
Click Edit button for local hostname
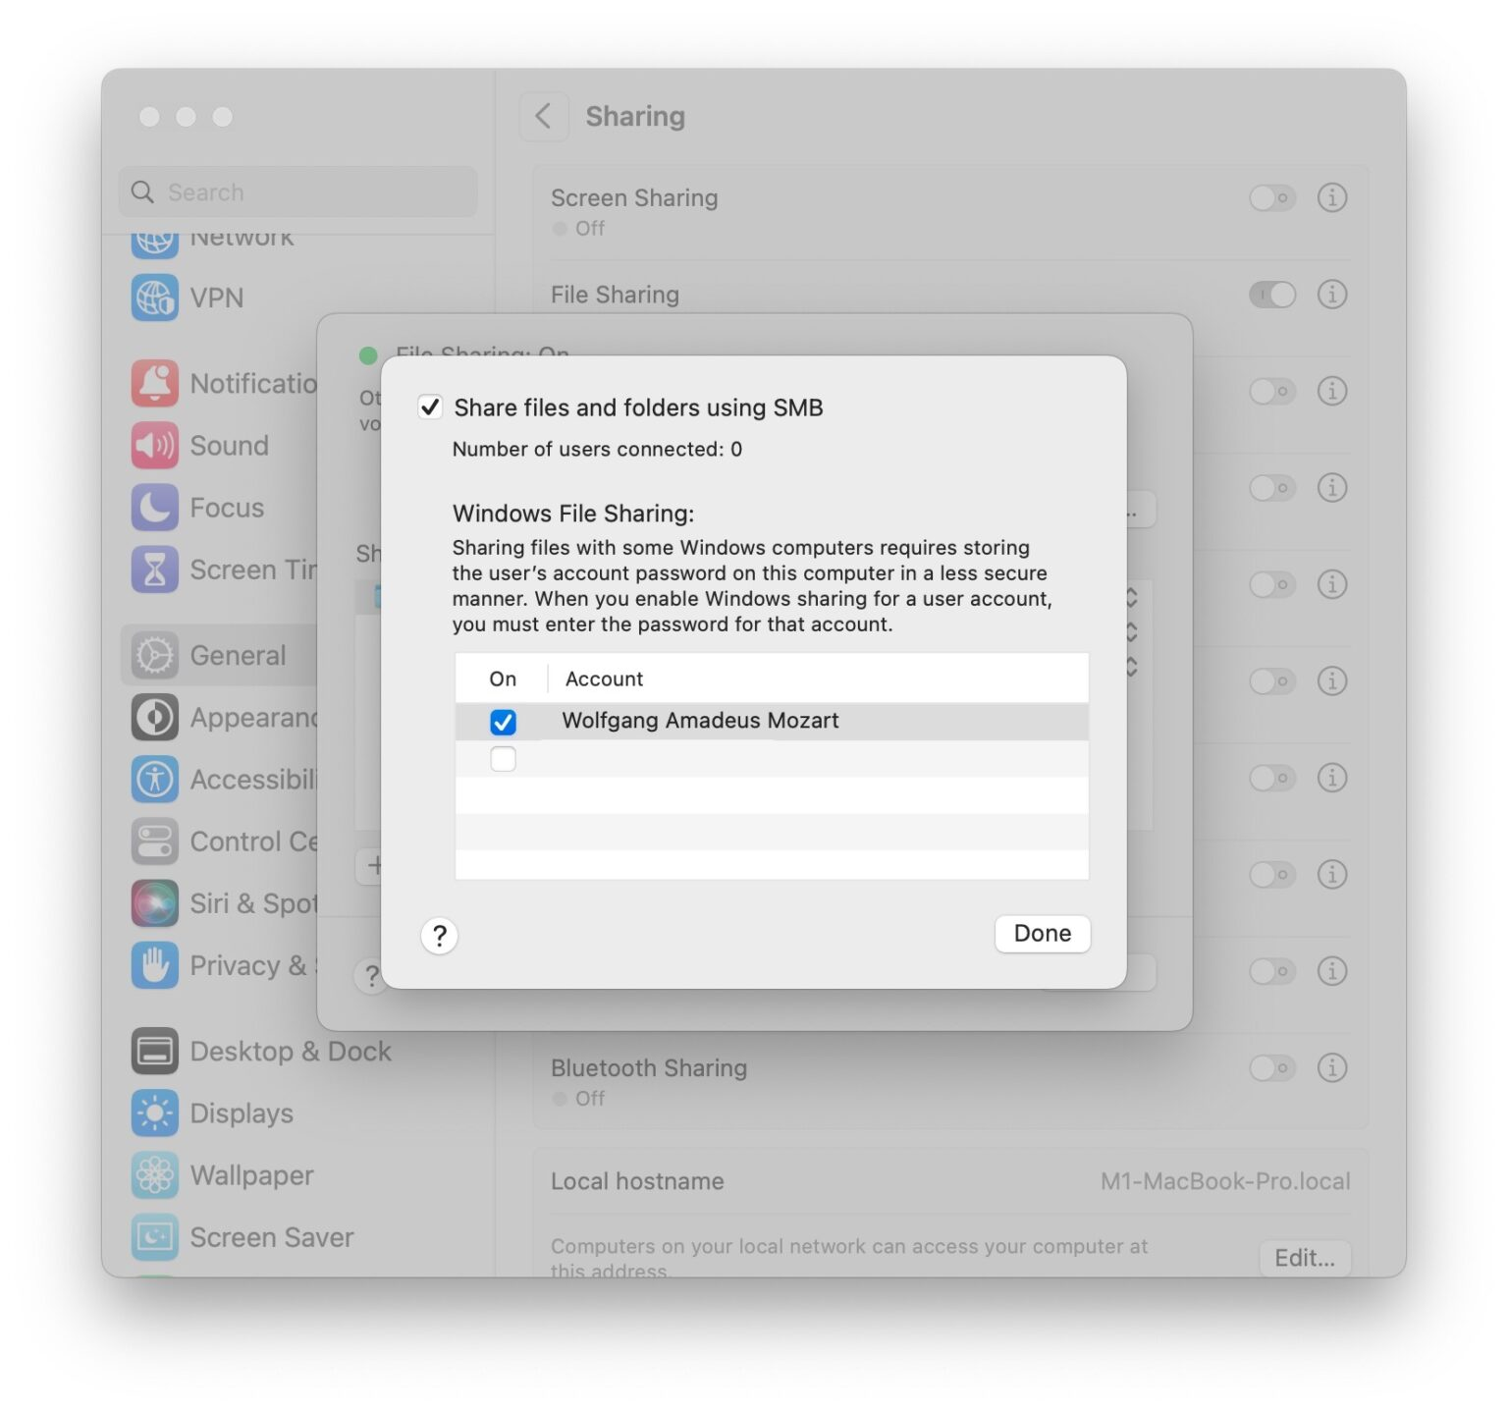(x=1304, y=1258)
